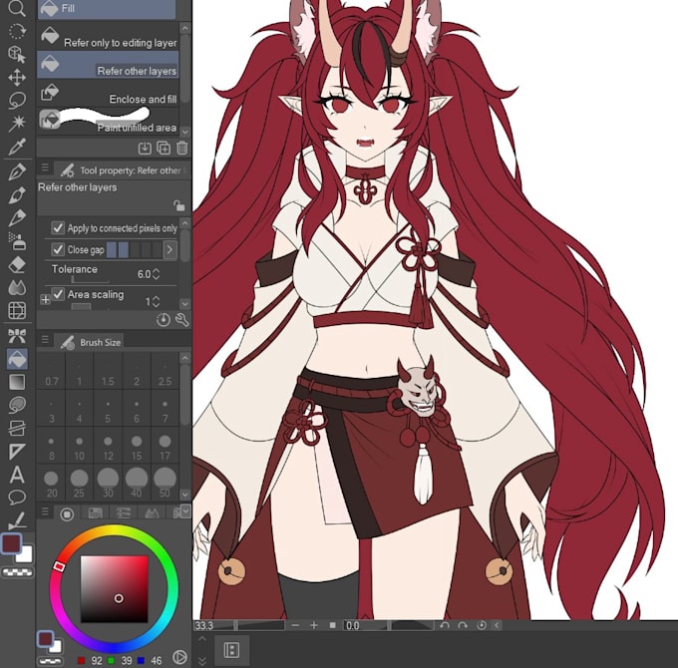Click Rotate left canvas button
Screen dimensions: 678x668
coord(444,625)
